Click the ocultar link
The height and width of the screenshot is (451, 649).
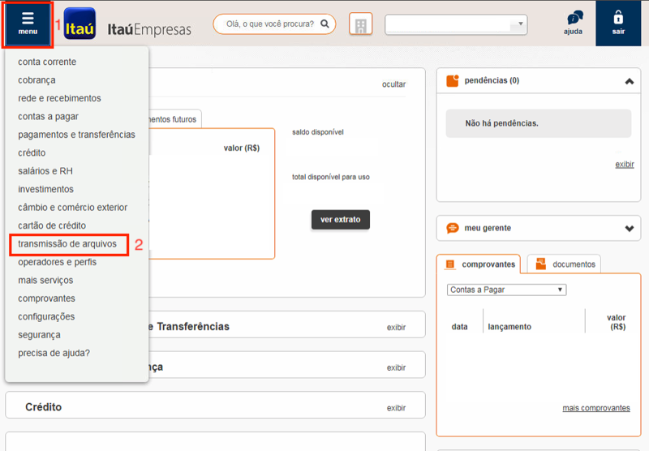tap(393, 84)
